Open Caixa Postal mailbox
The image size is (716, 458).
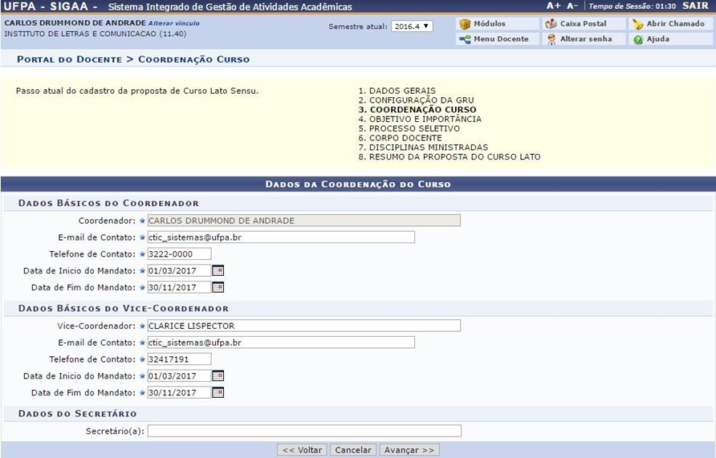(x=583, y=24)
